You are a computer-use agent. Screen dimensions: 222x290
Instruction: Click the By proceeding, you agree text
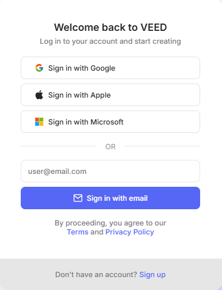[110, 223]
